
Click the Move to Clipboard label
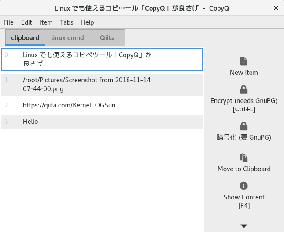[x=244, y=169]
